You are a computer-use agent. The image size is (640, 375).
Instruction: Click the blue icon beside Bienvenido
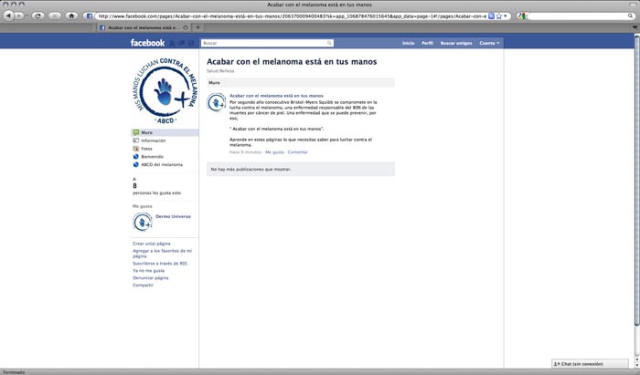pos(136,156)
